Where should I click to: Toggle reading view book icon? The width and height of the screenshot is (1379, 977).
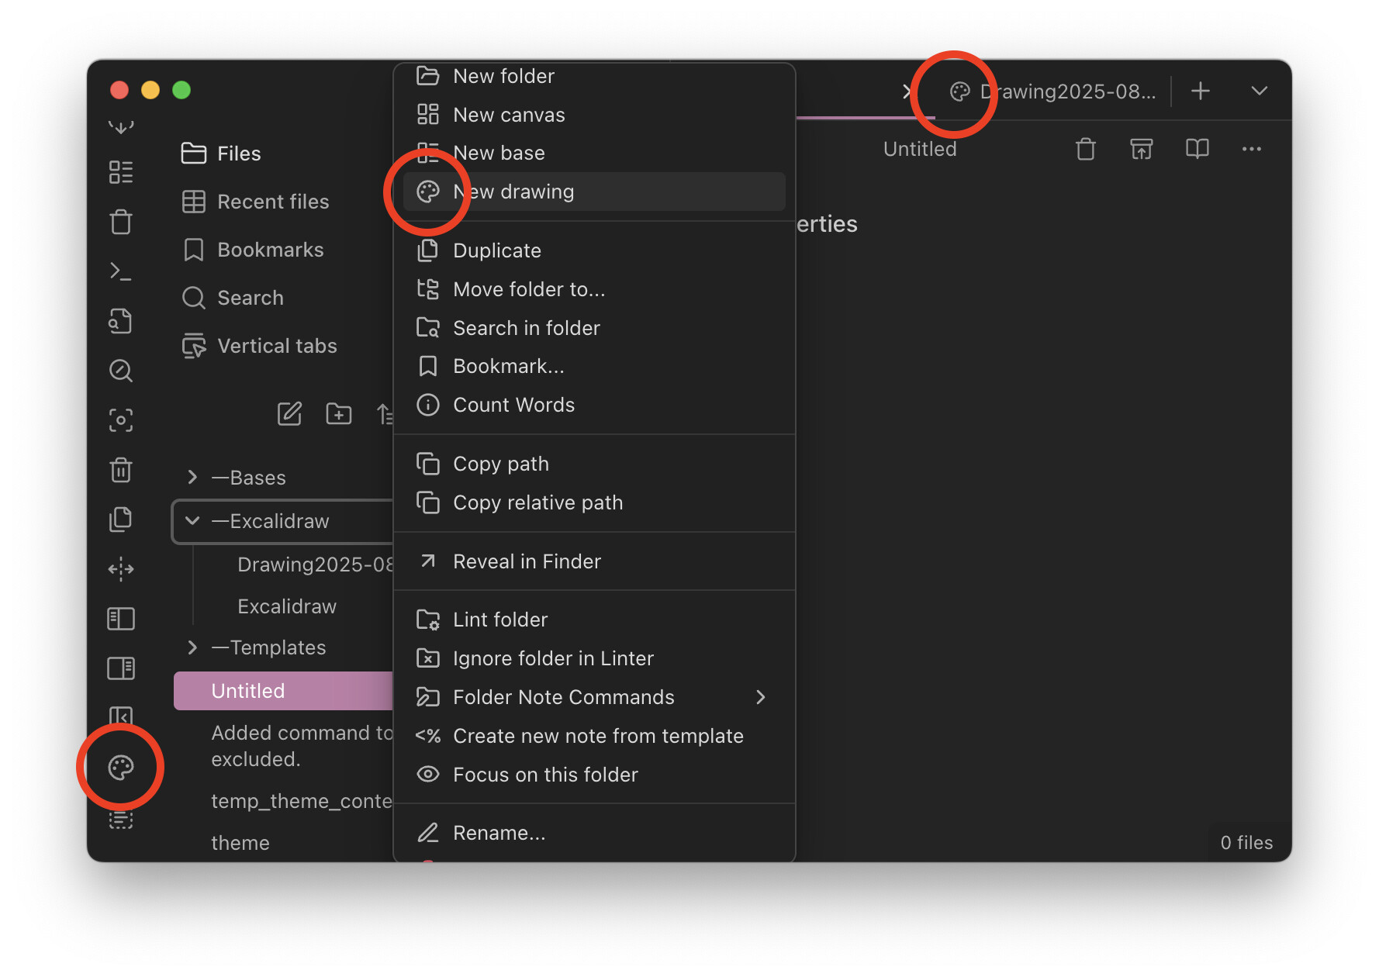click(x=1197, y=149)
